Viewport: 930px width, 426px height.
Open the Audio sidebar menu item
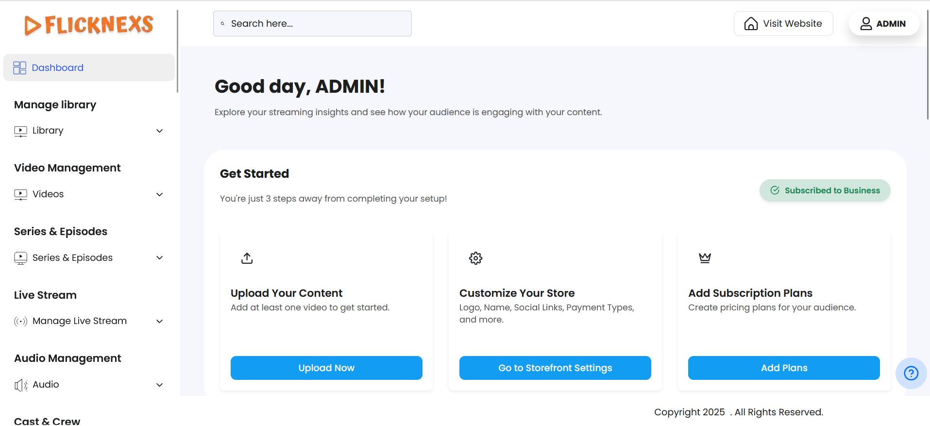(46, 385)
